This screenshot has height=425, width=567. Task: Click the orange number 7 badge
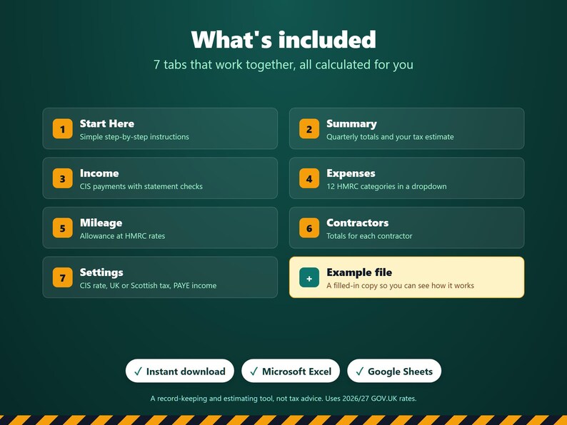coord(63,277)
